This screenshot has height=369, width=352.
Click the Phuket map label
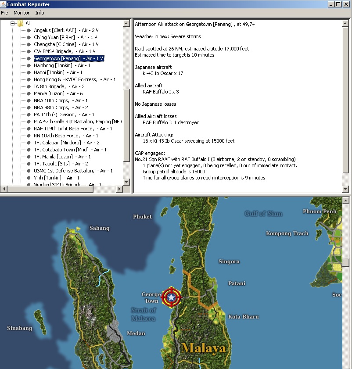pos(142,216)
